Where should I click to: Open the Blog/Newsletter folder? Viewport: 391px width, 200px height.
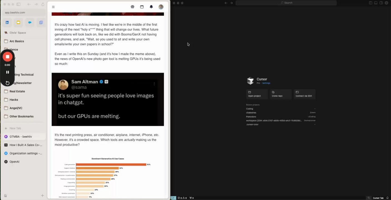pos(24,83)
